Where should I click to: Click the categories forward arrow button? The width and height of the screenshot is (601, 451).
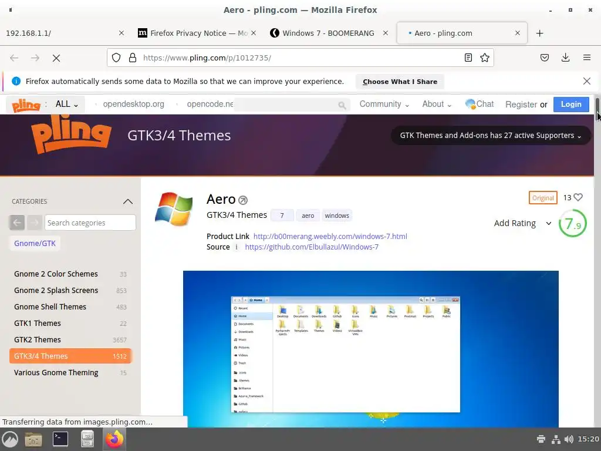(x=35, y=223)
